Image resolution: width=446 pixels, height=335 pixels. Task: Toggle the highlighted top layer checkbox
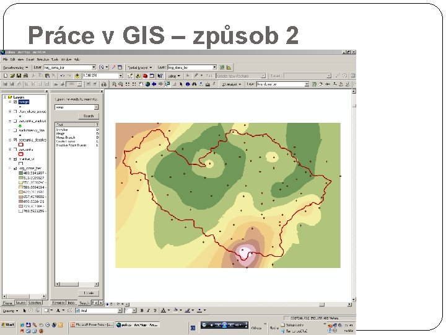15,102
